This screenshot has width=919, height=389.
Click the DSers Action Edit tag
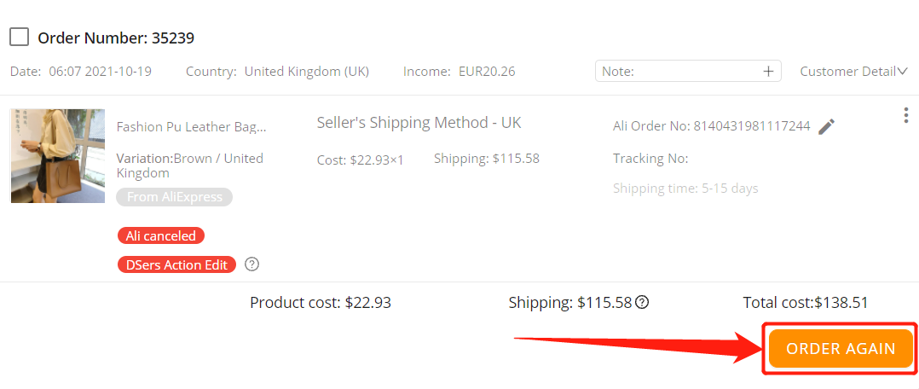coord(176,264)
